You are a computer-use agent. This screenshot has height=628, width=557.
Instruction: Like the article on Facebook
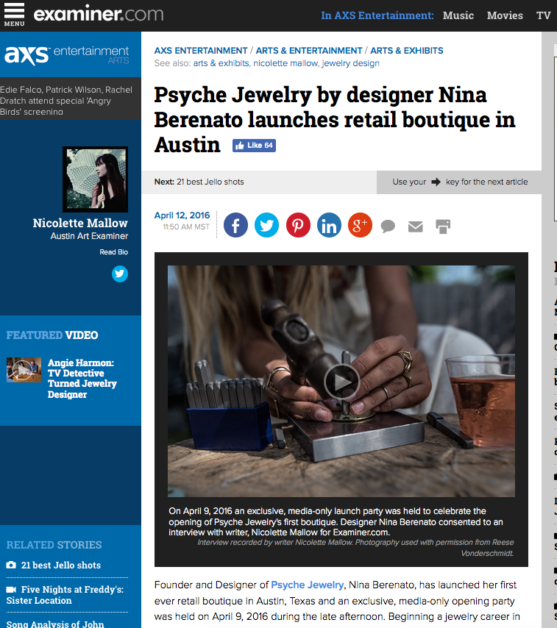254,146
